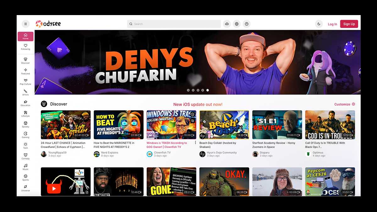Open the Spooky category in sidebar
Image resolution: width=377 pixels, height=212 pixels.
(25, 124)
